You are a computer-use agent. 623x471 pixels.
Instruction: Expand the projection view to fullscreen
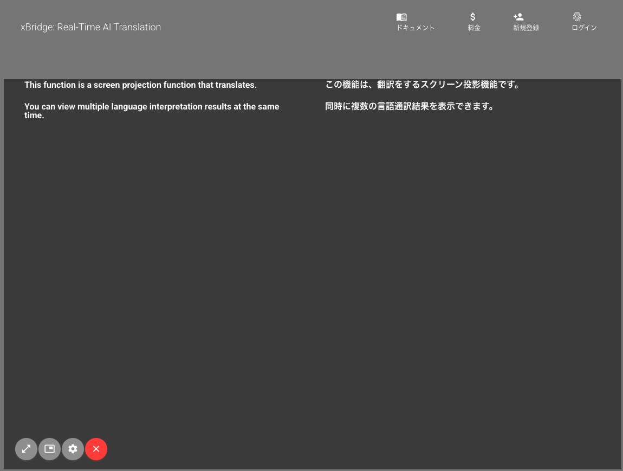coord(26,449)
